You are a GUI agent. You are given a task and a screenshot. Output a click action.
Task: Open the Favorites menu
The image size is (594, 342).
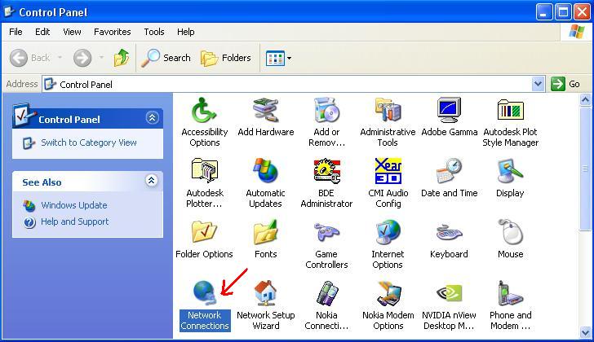coord(112,32)
